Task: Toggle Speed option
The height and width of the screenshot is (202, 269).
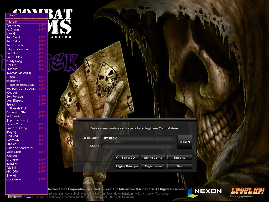Action: pos(27,105)
